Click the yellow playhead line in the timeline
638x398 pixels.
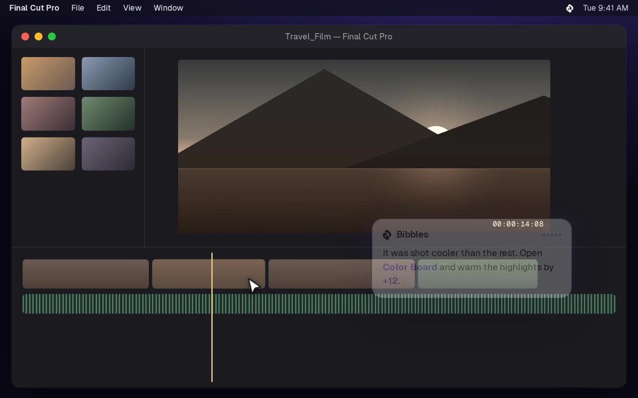point(212,317)
